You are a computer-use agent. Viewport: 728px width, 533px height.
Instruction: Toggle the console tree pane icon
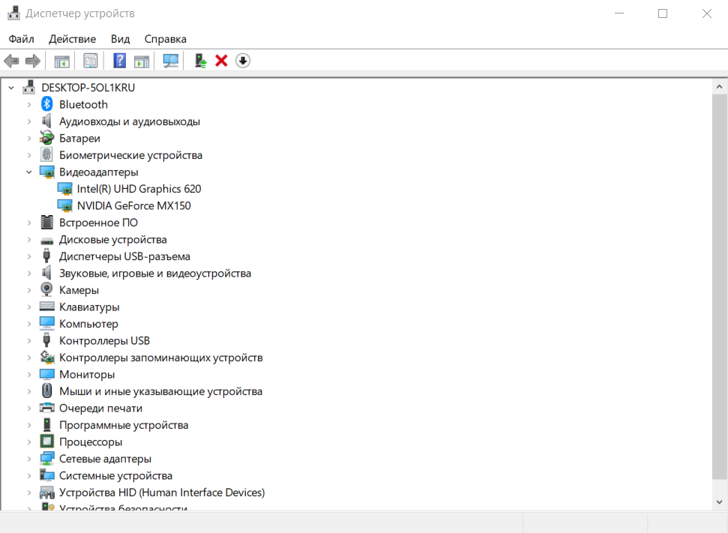coord(61,61)
